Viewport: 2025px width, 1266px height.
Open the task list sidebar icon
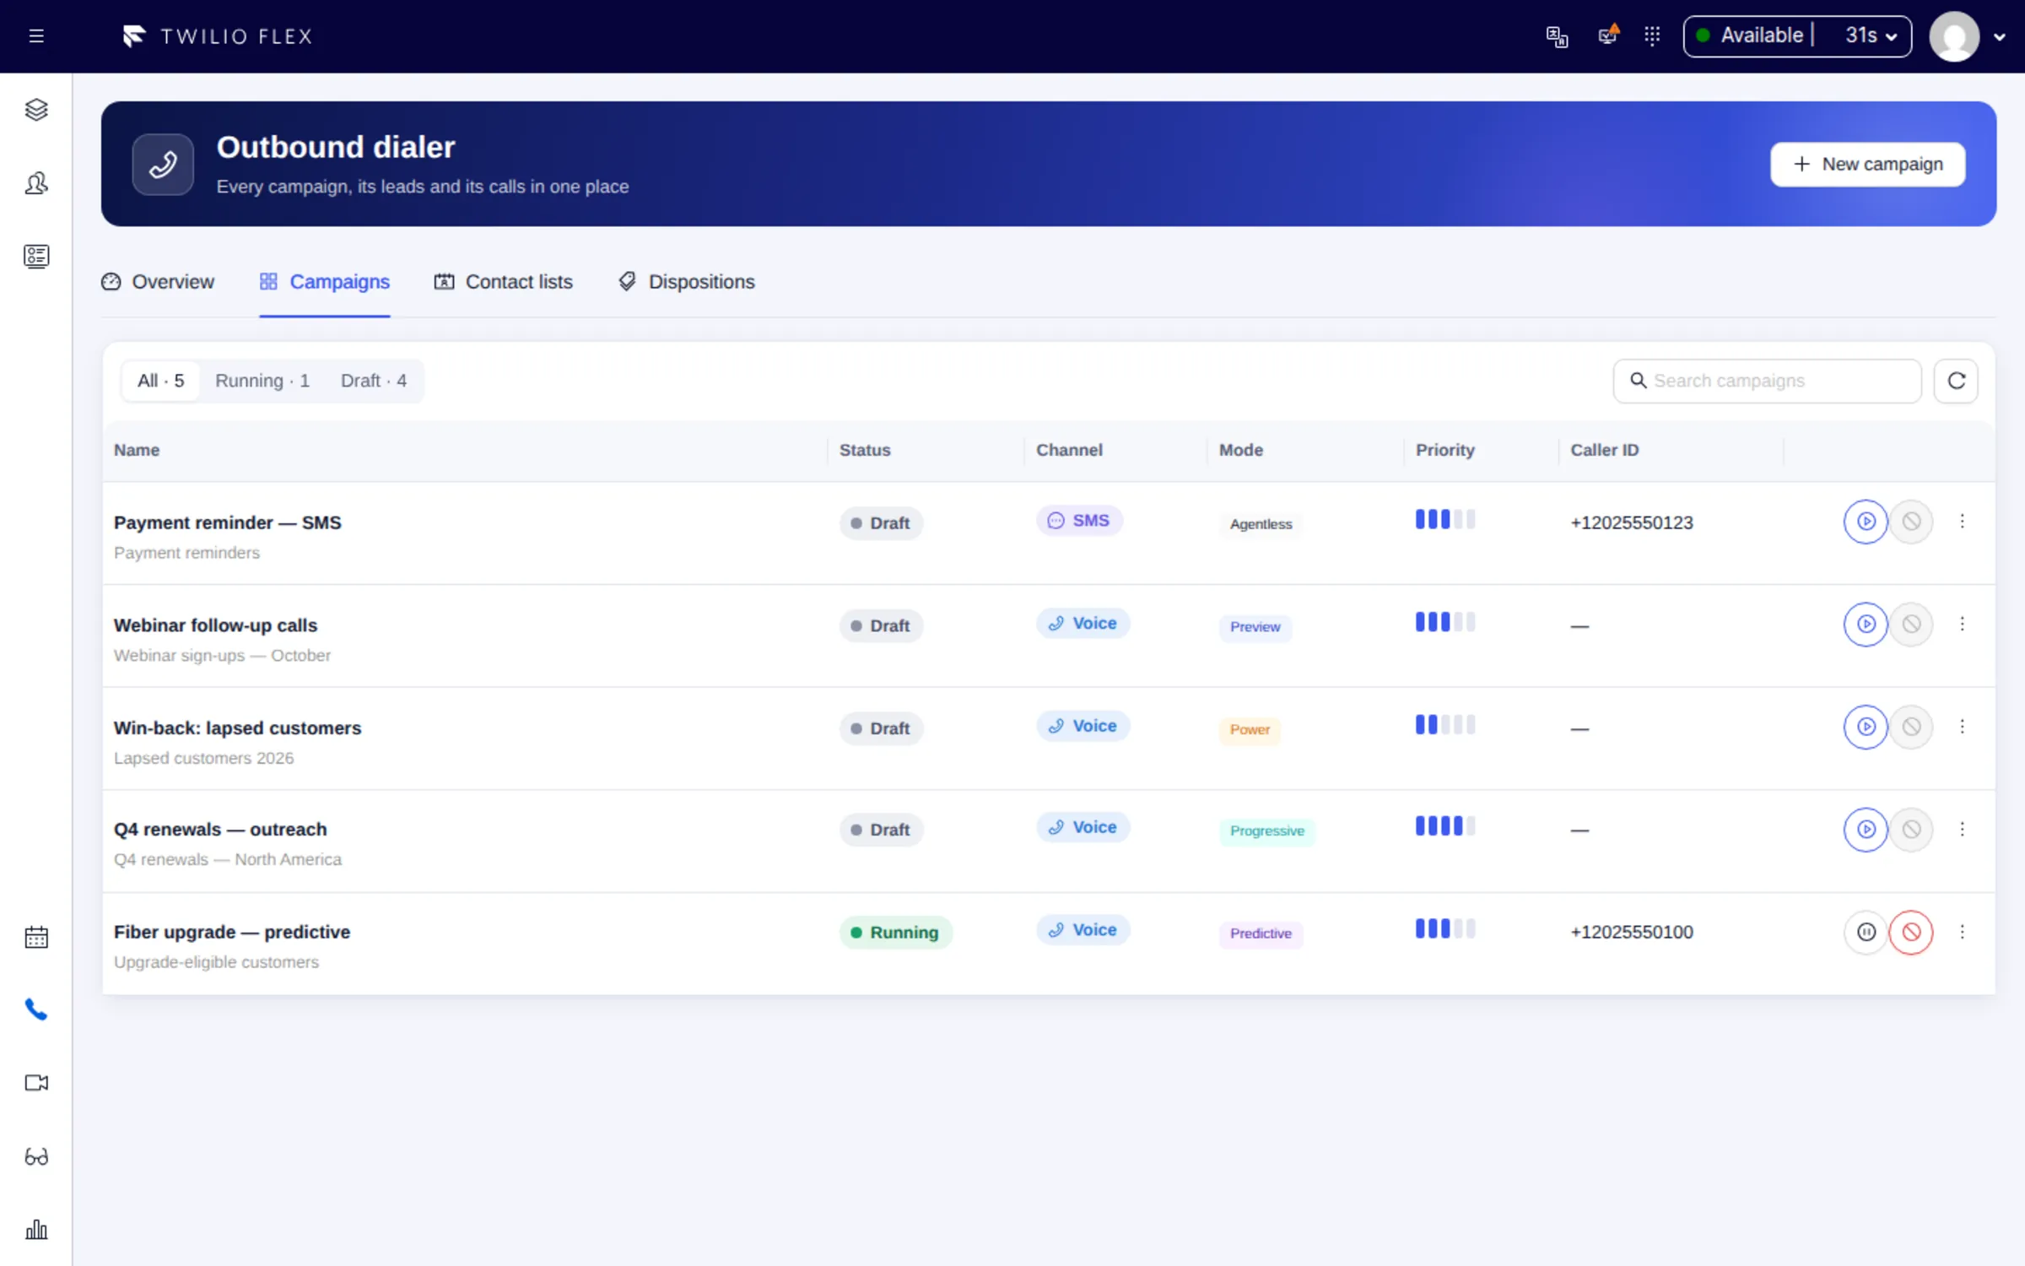click(x=36, y=257)
